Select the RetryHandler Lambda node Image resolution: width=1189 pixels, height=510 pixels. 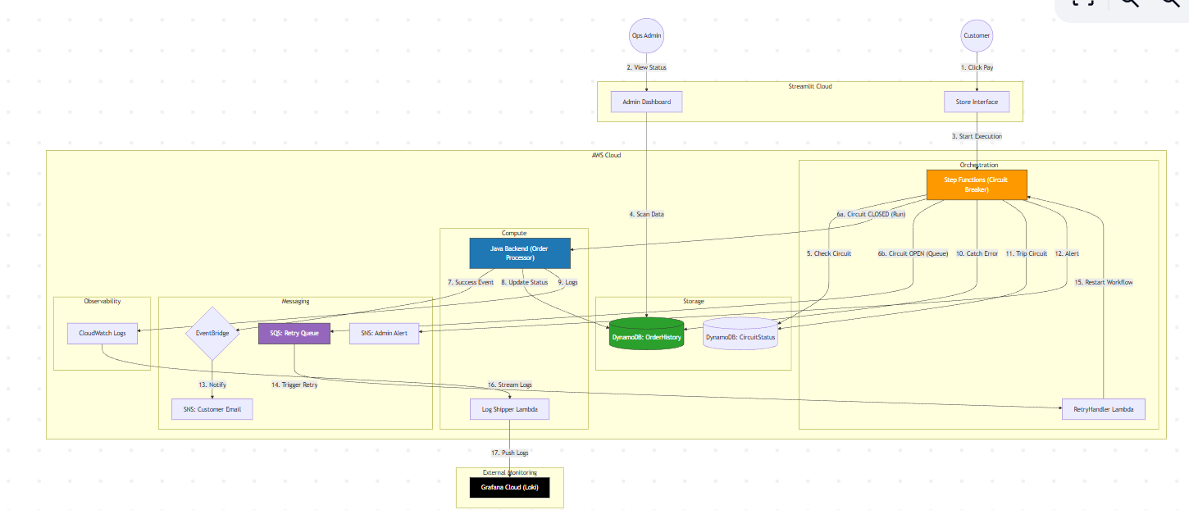click(1103, 409)
